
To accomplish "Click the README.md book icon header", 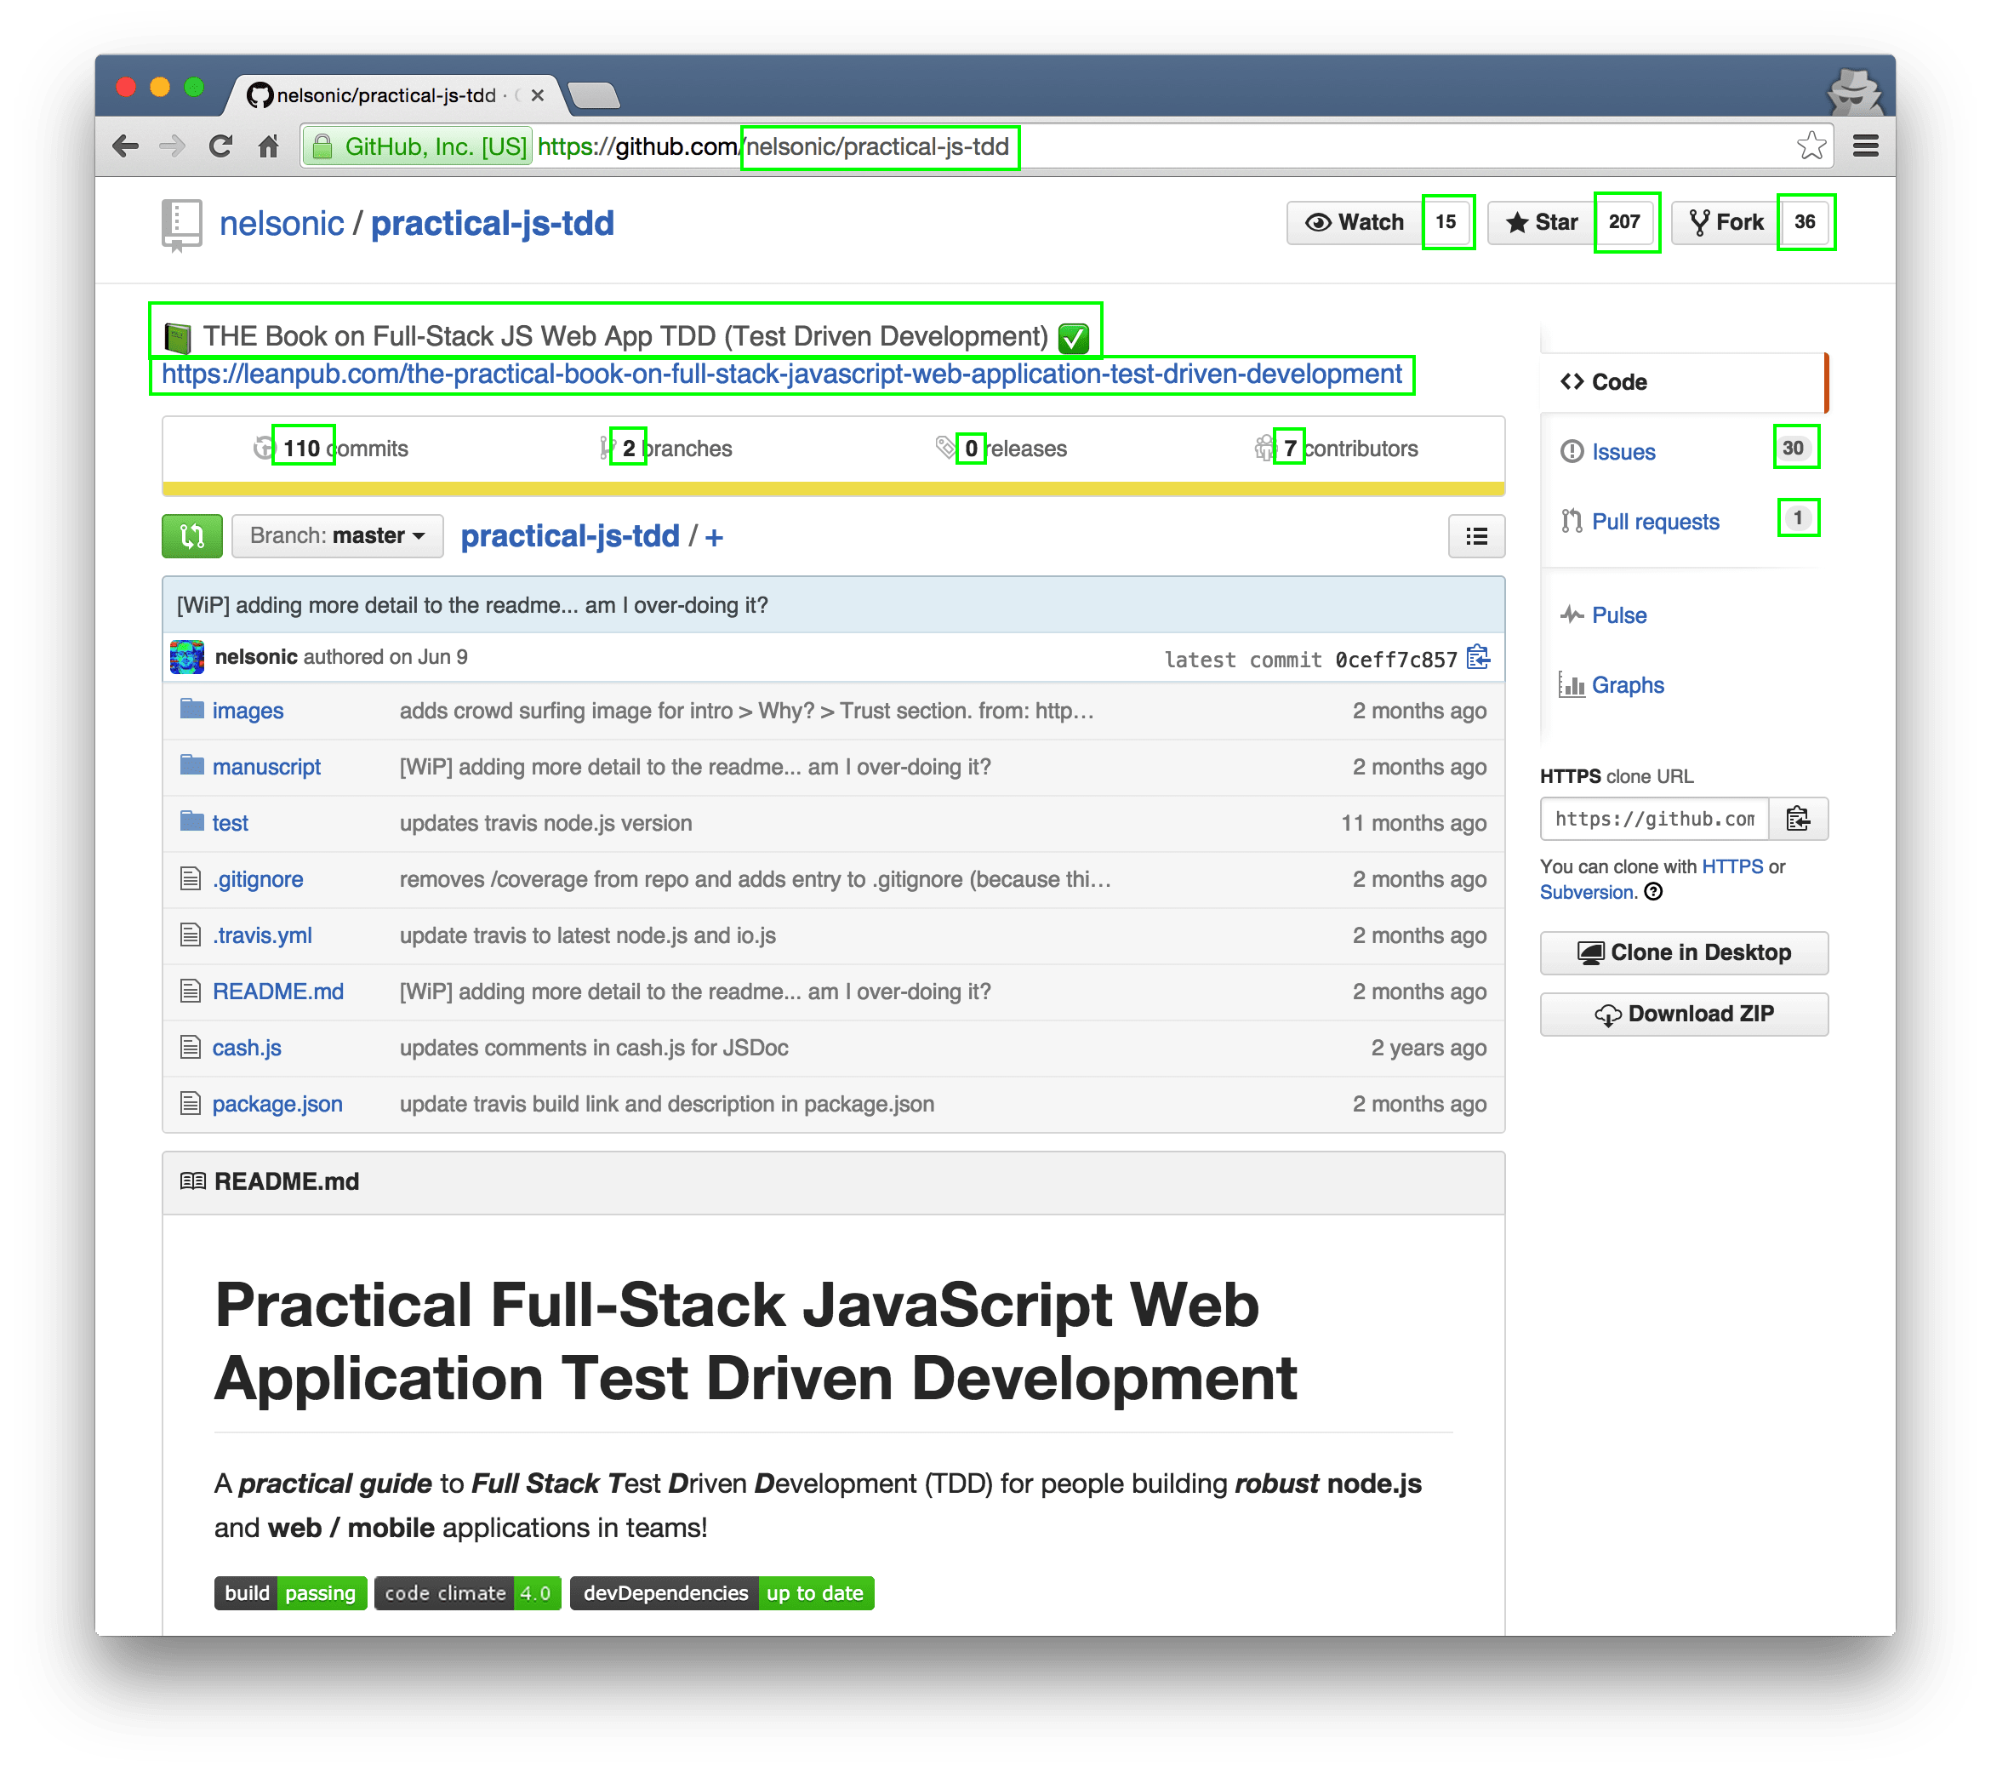I will (x=193, y=1180).
